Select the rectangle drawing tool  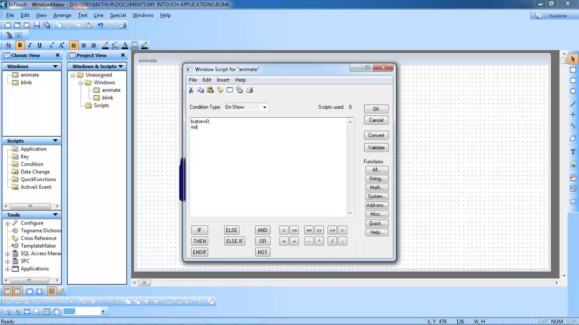coord(573,70)
